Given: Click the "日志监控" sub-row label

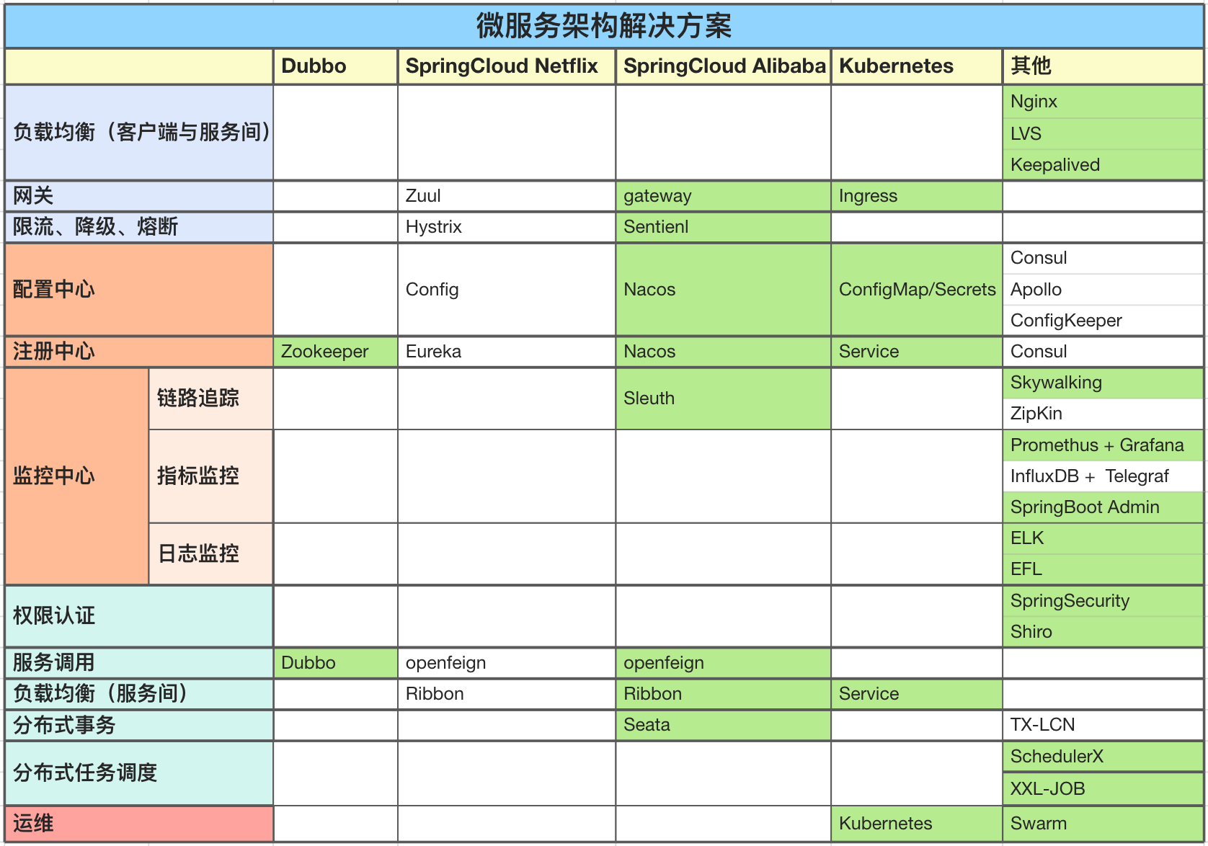Looking at the screenshot, I should (x=211, y=553).
